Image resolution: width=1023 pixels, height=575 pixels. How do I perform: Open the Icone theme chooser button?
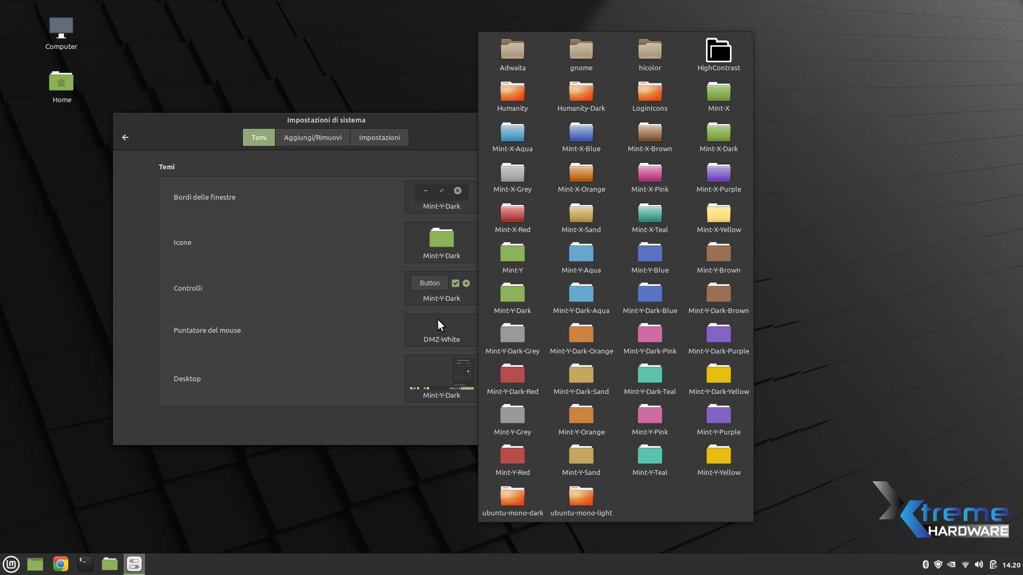[x=441, y=242]
